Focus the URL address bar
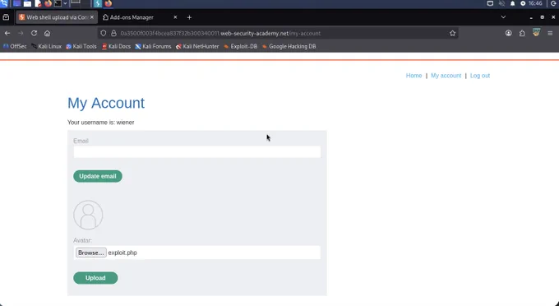This screenshot has width=559, height=306. (x=277, y=33)
